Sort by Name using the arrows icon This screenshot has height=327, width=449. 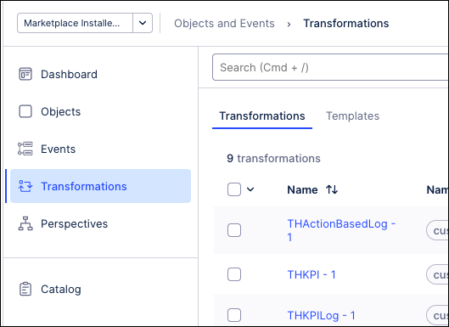332,189
